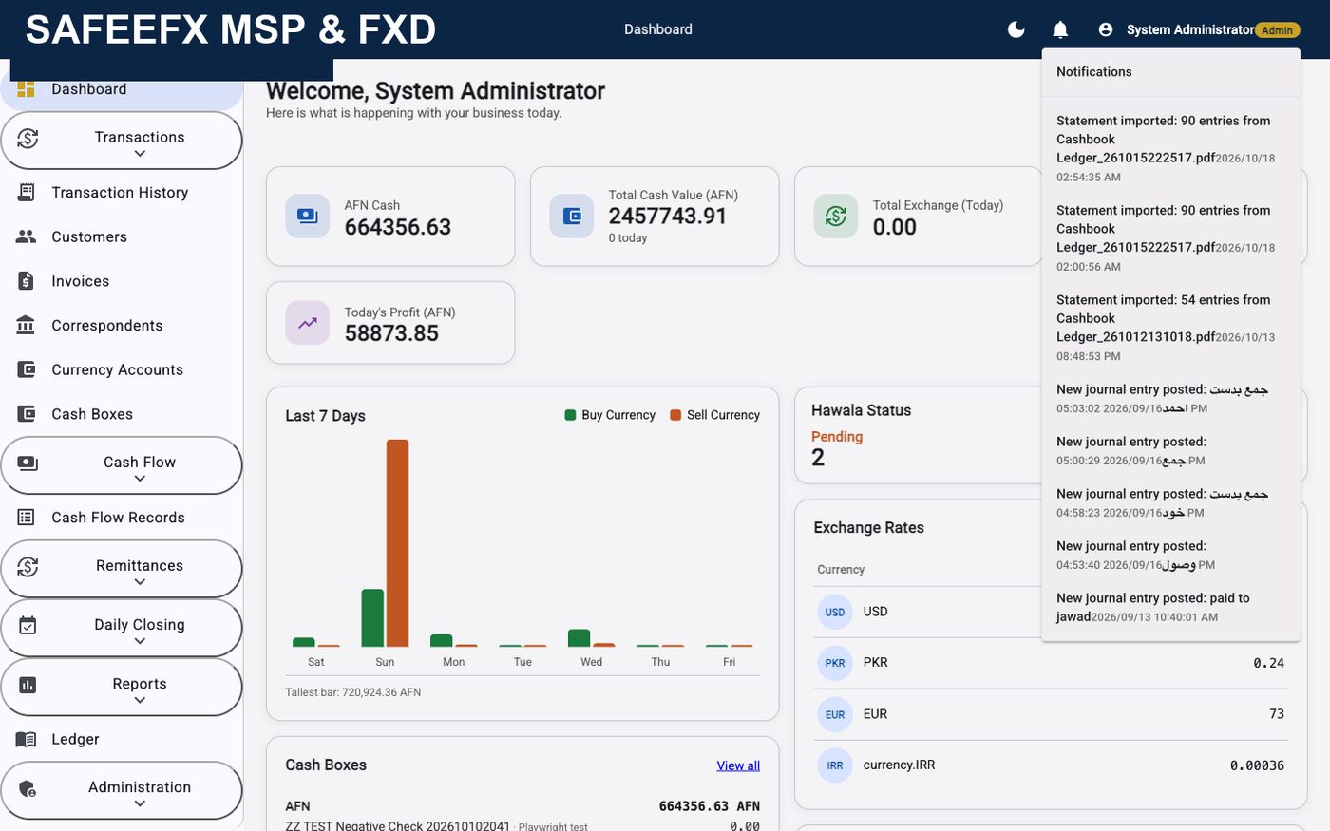Click the PKR exchange rate row
The height and width of the screenshot is (831, 1330).
[1051, 663]
